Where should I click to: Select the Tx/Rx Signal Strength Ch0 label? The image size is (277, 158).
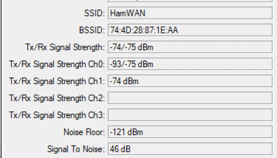tap(57, 64)
